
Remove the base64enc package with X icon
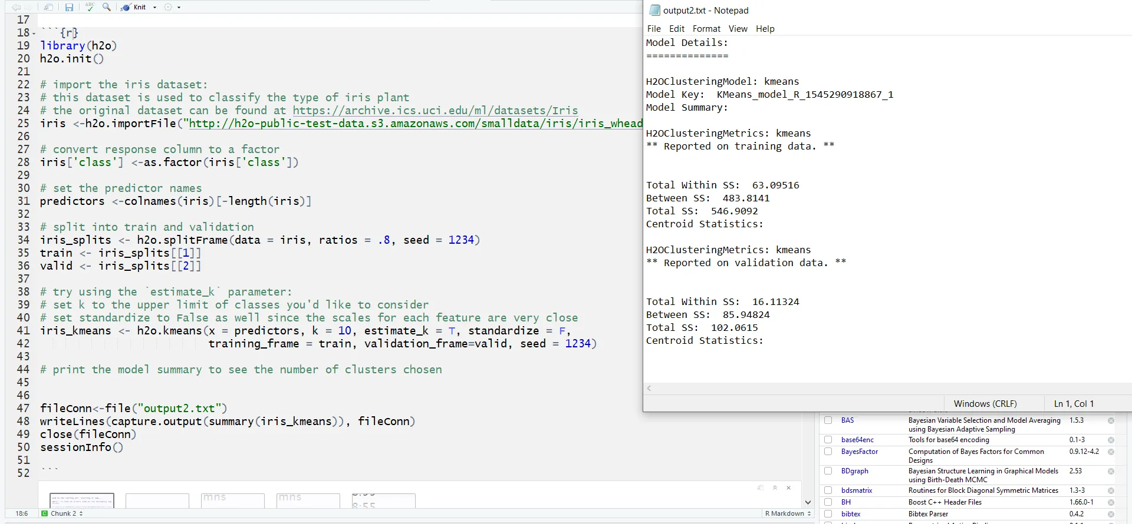coord(1111,440)
